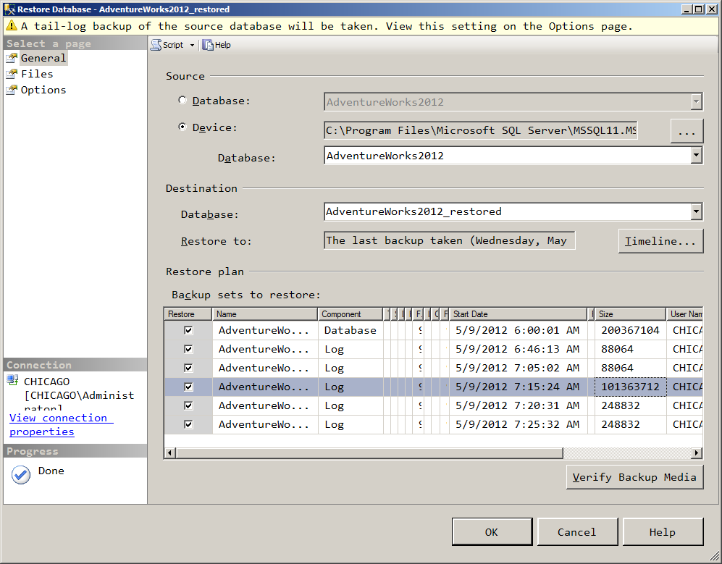Viewport: 722px width, 564px height.
Task: Click the Script toolbar label
Action: pos(173,45)
